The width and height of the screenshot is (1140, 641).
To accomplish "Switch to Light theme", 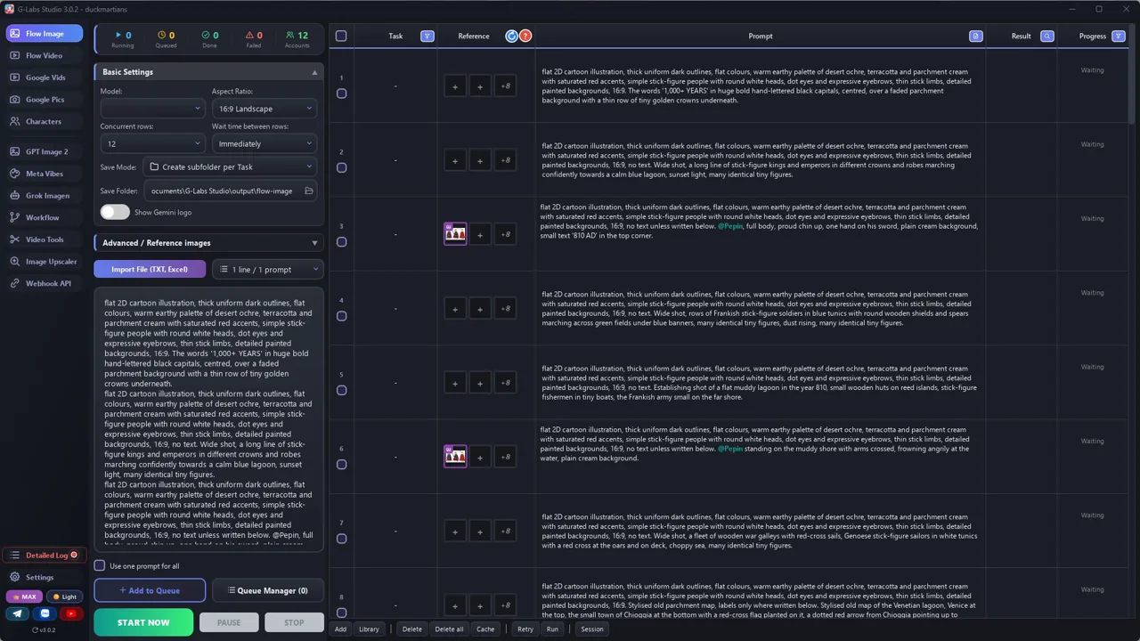I will coord(64,596).
